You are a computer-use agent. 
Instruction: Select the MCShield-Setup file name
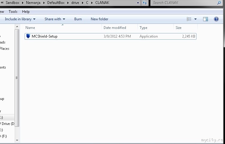coord(44,36)
